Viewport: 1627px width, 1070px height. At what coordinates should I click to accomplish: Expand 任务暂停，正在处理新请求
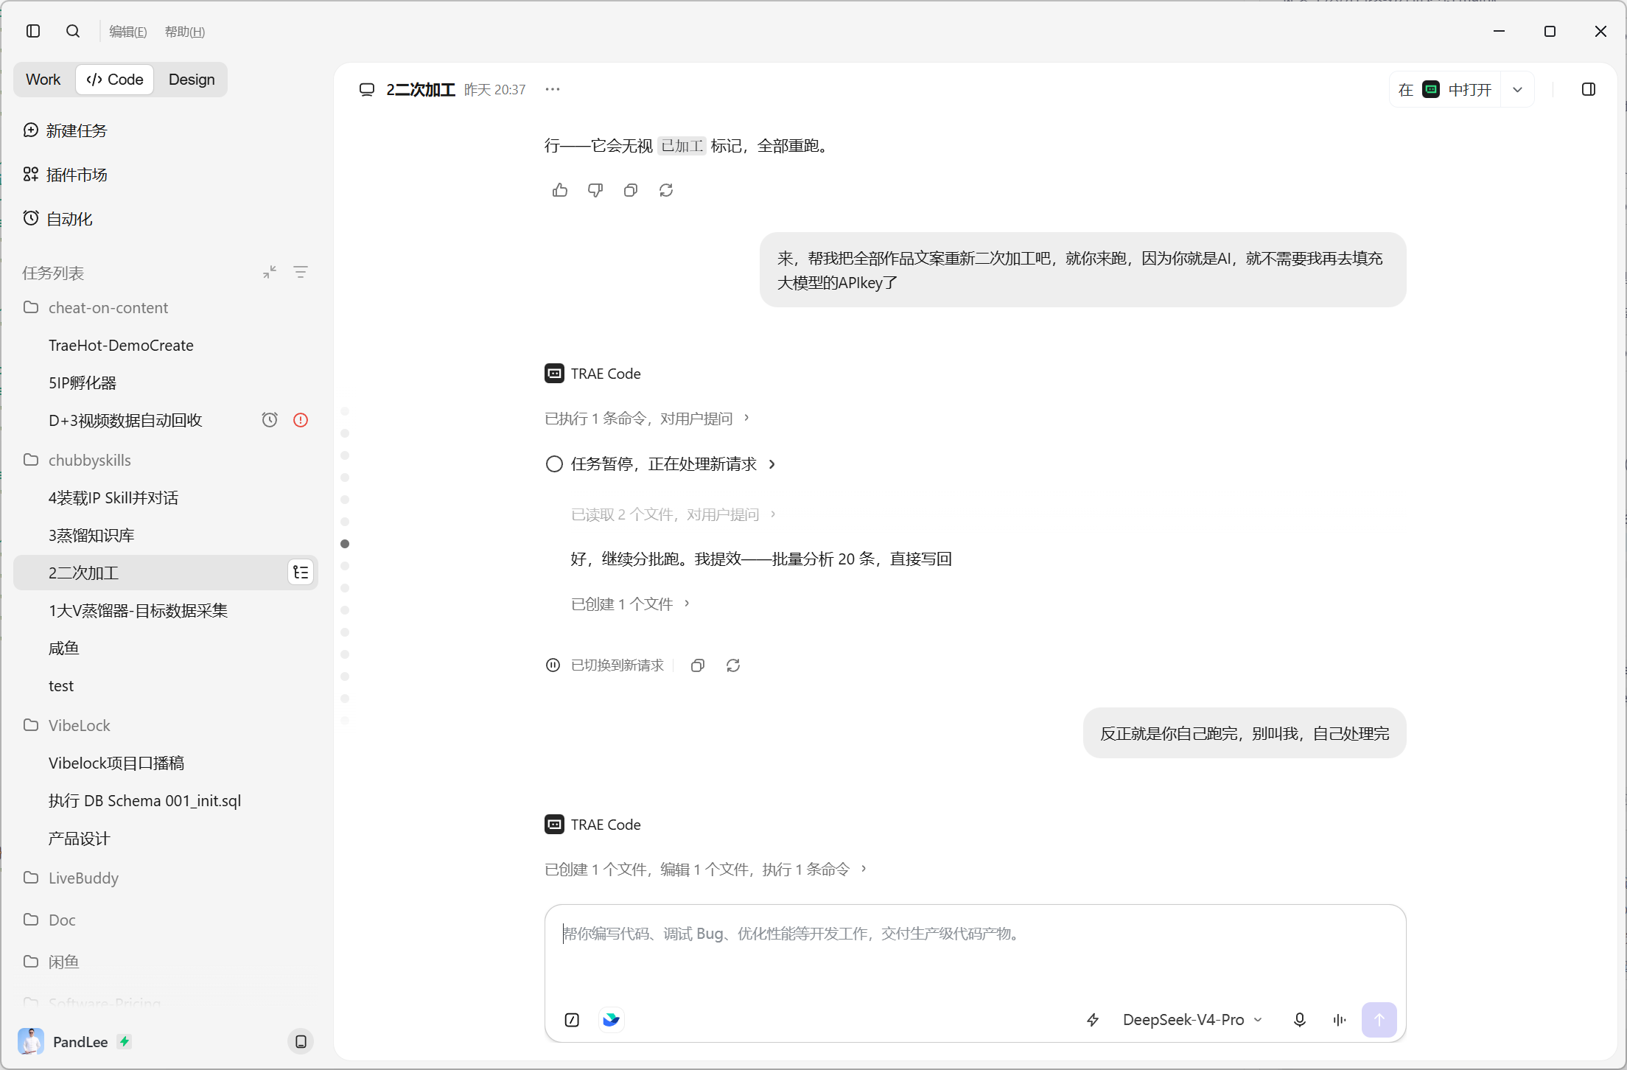pyautogui.click(x=660, y=464)
